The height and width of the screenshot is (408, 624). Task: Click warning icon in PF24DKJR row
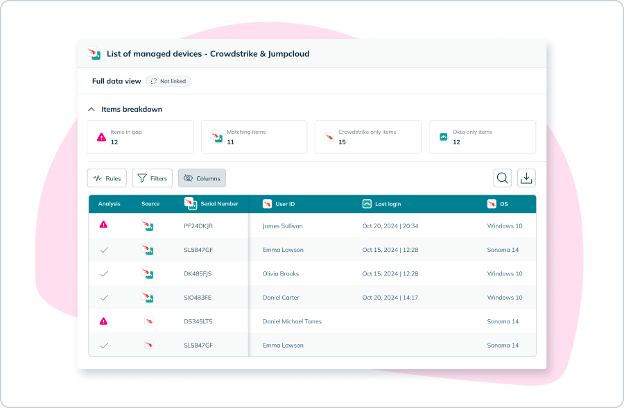click(103, 225)
